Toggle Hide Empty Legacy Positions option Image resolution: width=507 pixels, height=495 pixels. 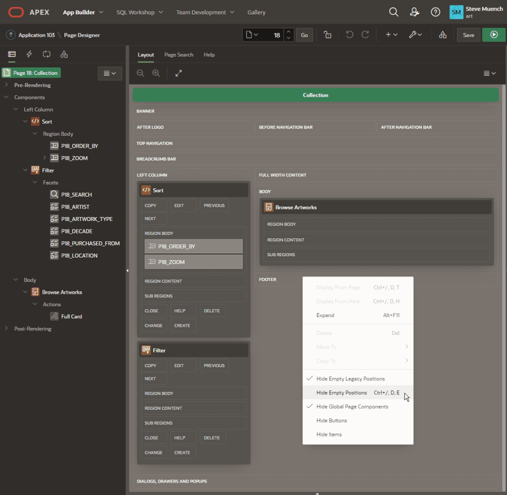pyautogui.click(x=350, y=379)
